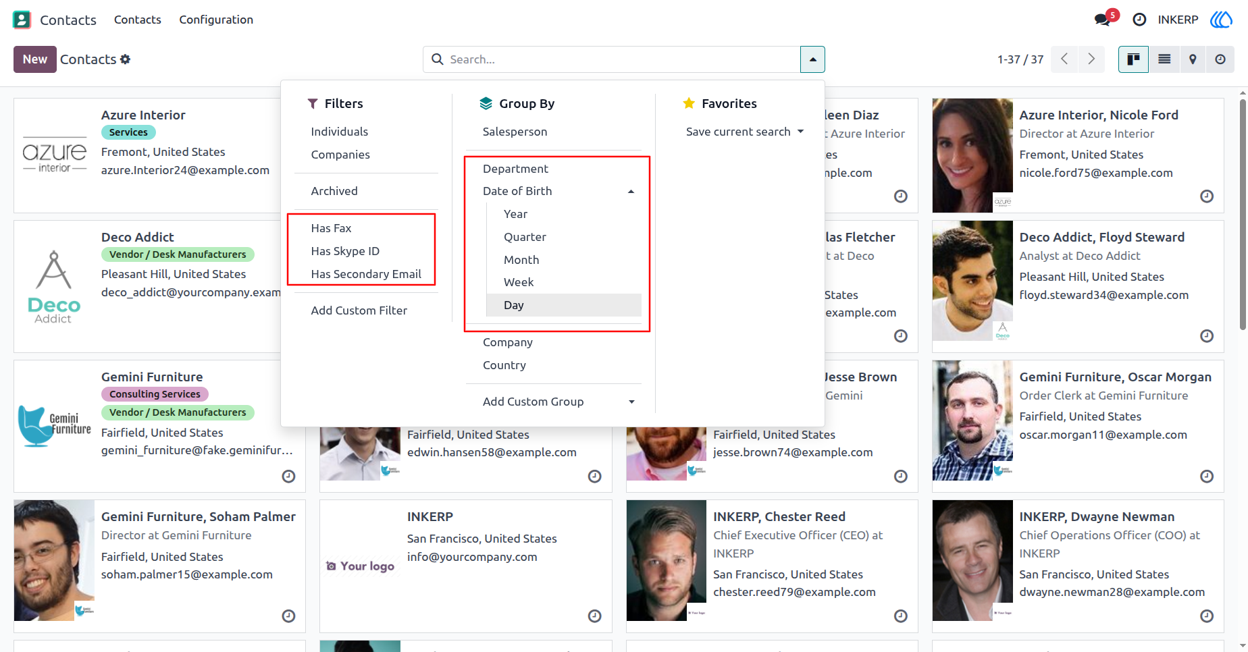1248x652 pixels.
Task: Click the search magnifier icon
Action: tap(438, 59)
